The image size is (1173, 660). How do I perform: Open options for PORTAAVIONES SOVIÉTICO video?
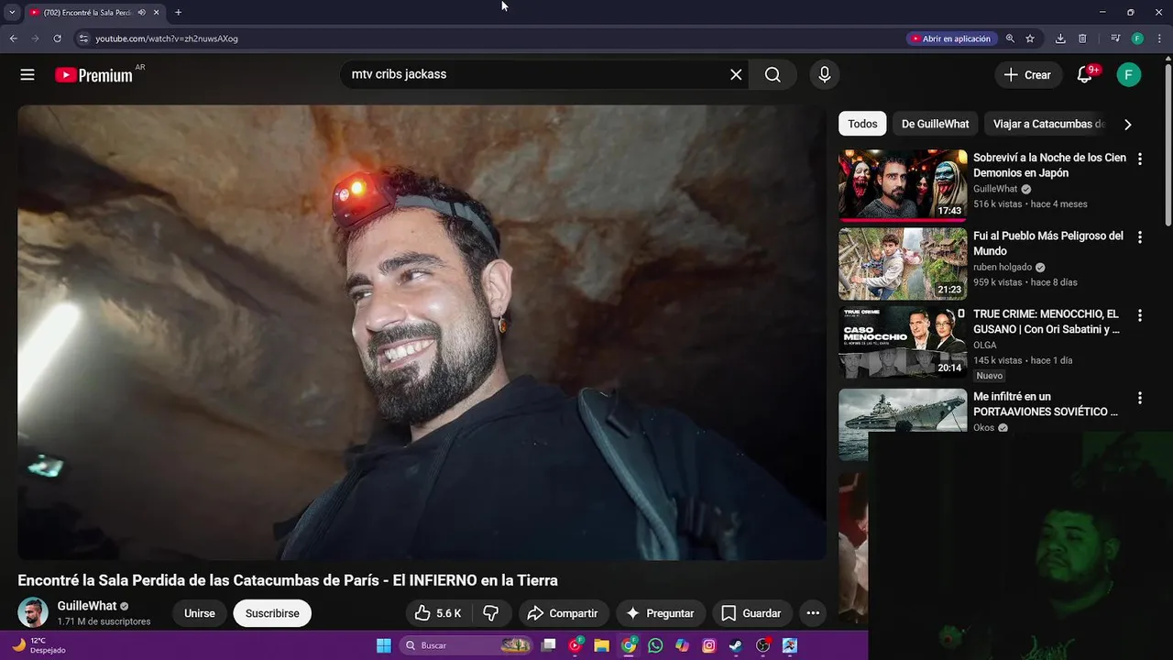click(x=1140, y=398)
